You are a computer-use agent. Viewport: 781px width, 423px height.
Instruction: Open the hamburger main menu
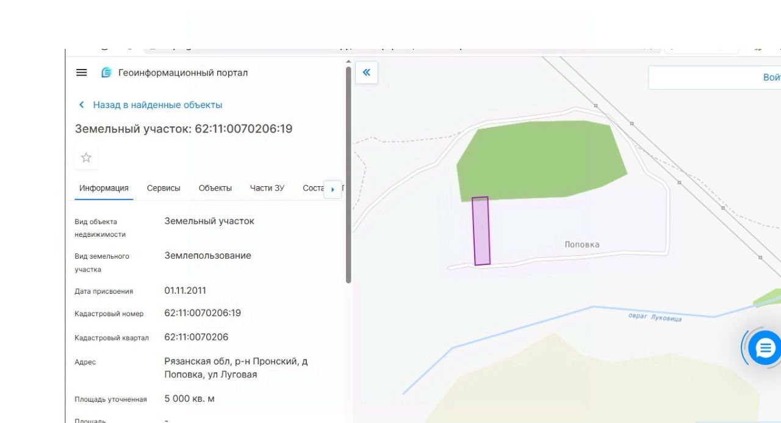point(82,73)
